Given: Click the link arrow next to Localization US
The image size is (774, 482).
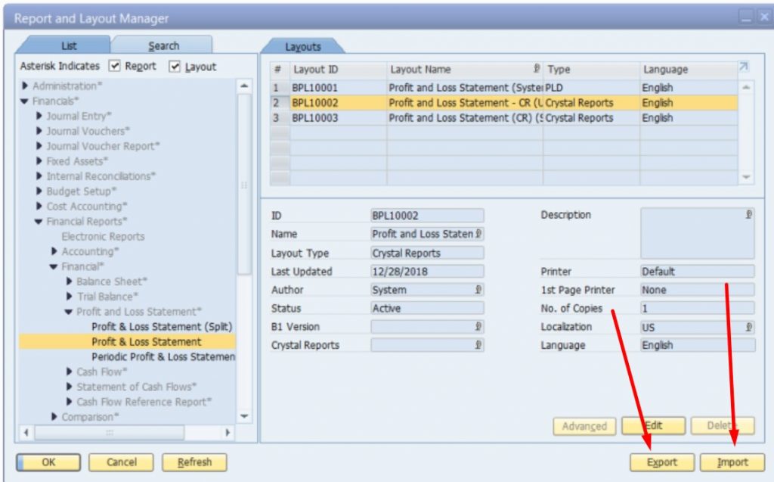Looking at the screenshot, I should [x=747, y=326].
